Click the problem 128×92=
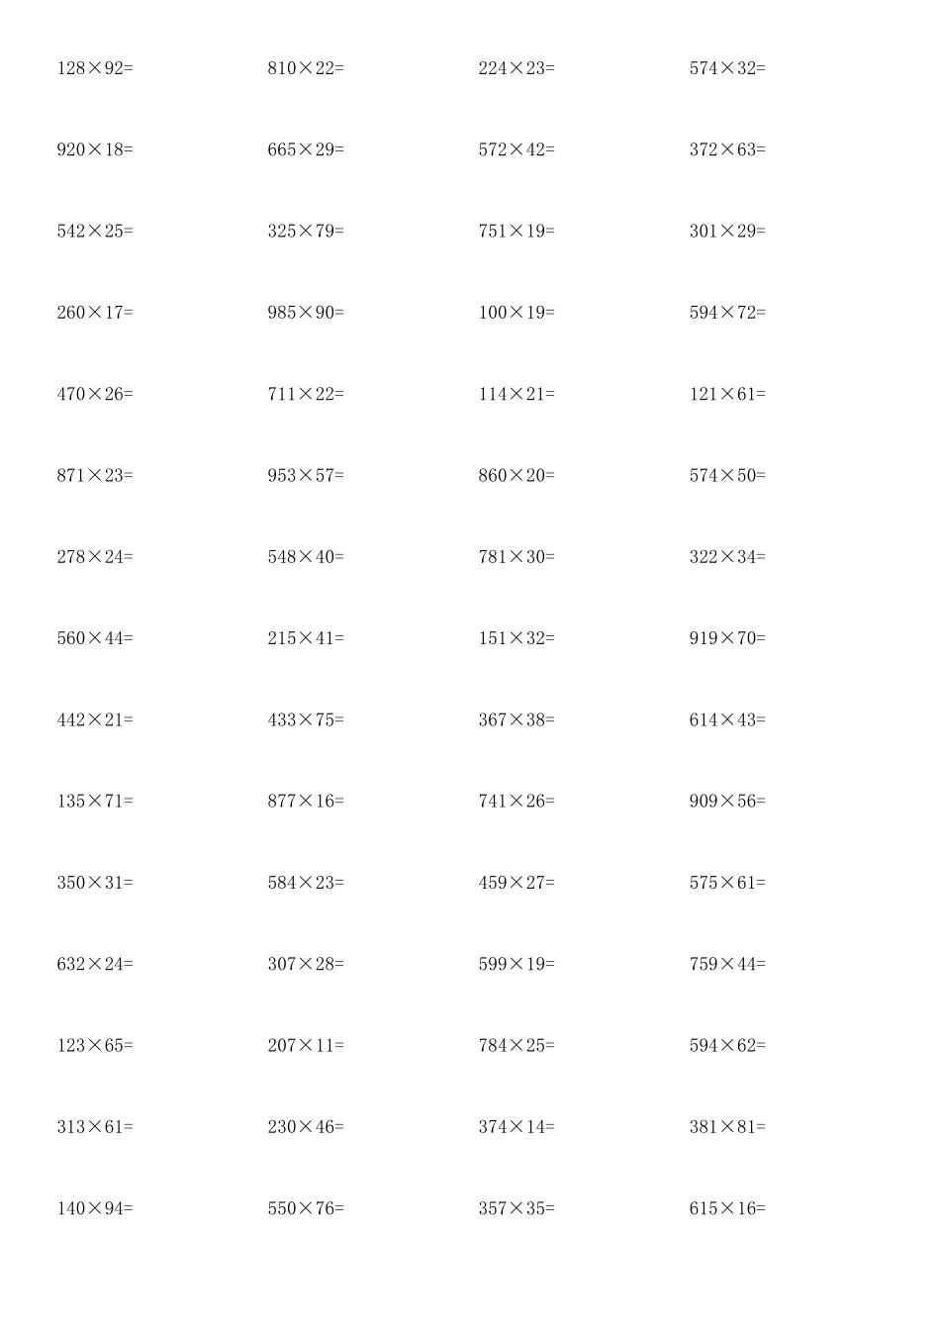 click(95, 68)
